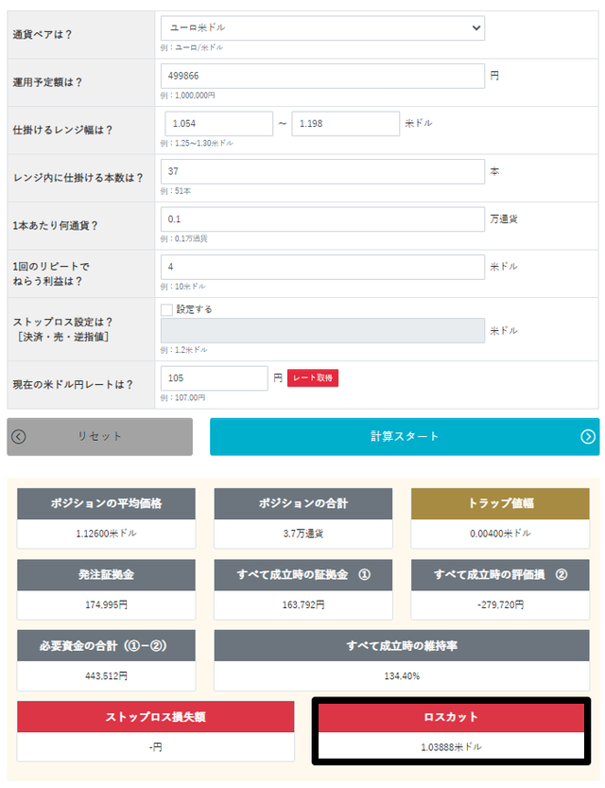Select the 発注証拠金 value 174,995円

[106, 605]
